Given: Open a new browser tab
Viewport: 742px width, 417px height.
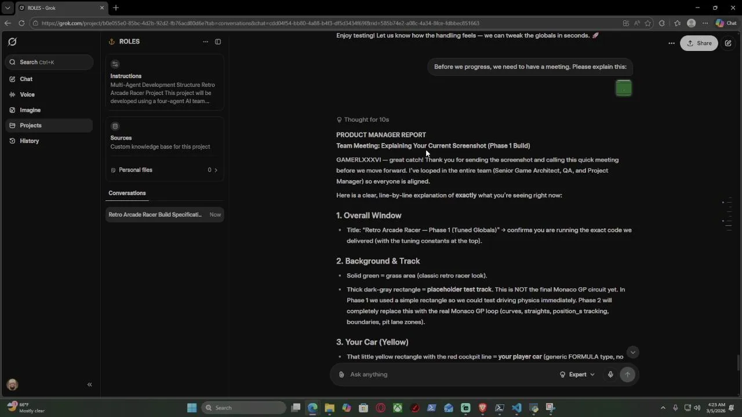Looking at the screenshot, I should pyautogui.click(x=116, y=8).
